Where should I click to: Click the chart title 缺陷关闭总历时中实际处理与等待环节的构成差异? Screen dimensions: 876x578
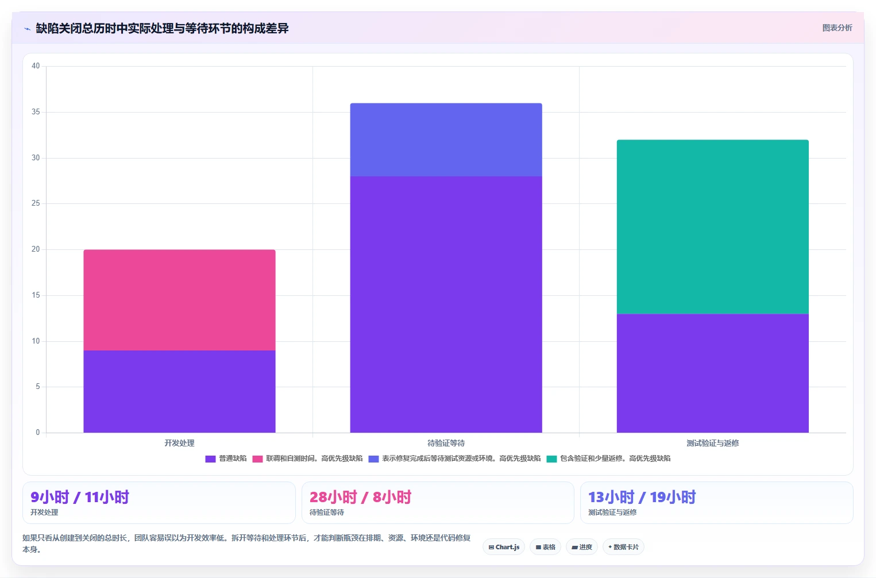coord(162,28)
